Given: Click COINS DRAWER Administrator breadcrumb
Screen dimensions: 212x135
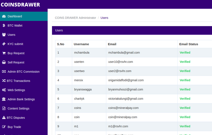Looking at the screenshot, I should pyautogui.click(x=76, y=18).
